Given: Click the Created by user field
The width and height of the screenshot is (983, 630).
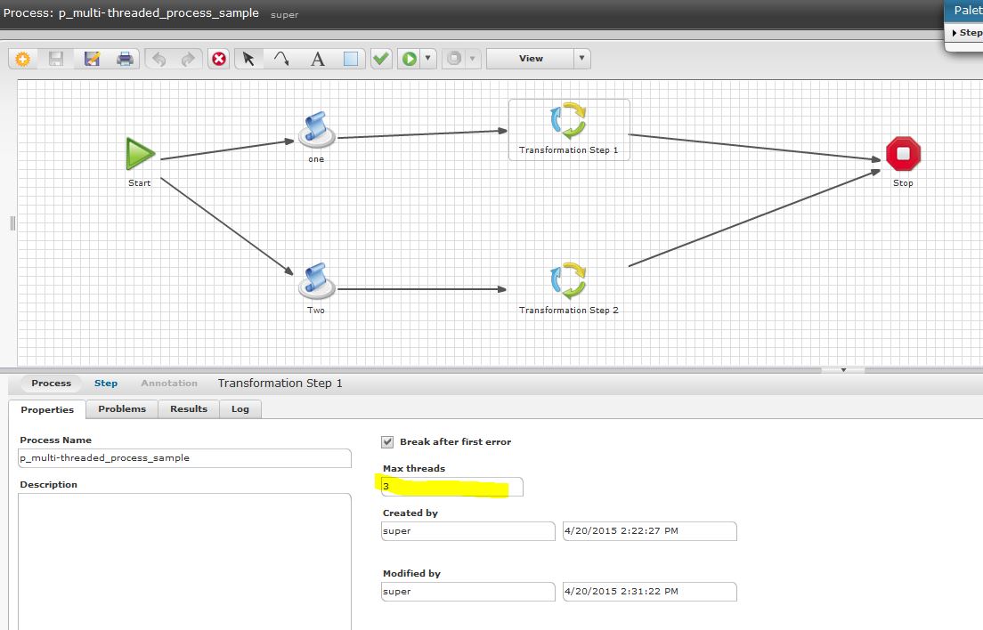Looking at the screenshot, I should [468, 531].
